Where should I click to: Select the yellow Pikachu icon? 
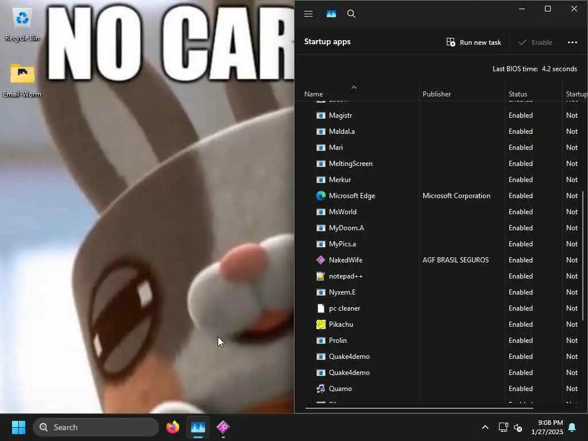point(320,324)
